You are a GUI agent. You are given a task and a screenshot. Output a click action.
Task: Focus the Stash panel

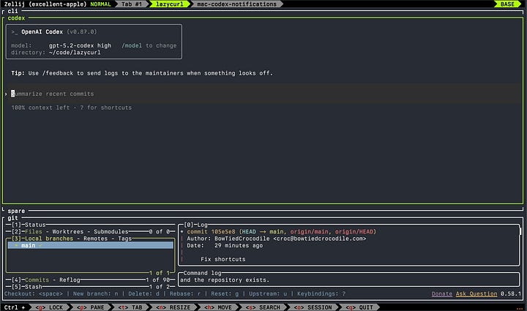91,287
